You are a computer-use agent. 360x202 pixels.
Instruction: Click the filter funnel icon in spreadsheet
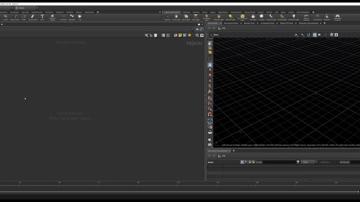pos(298,162)
